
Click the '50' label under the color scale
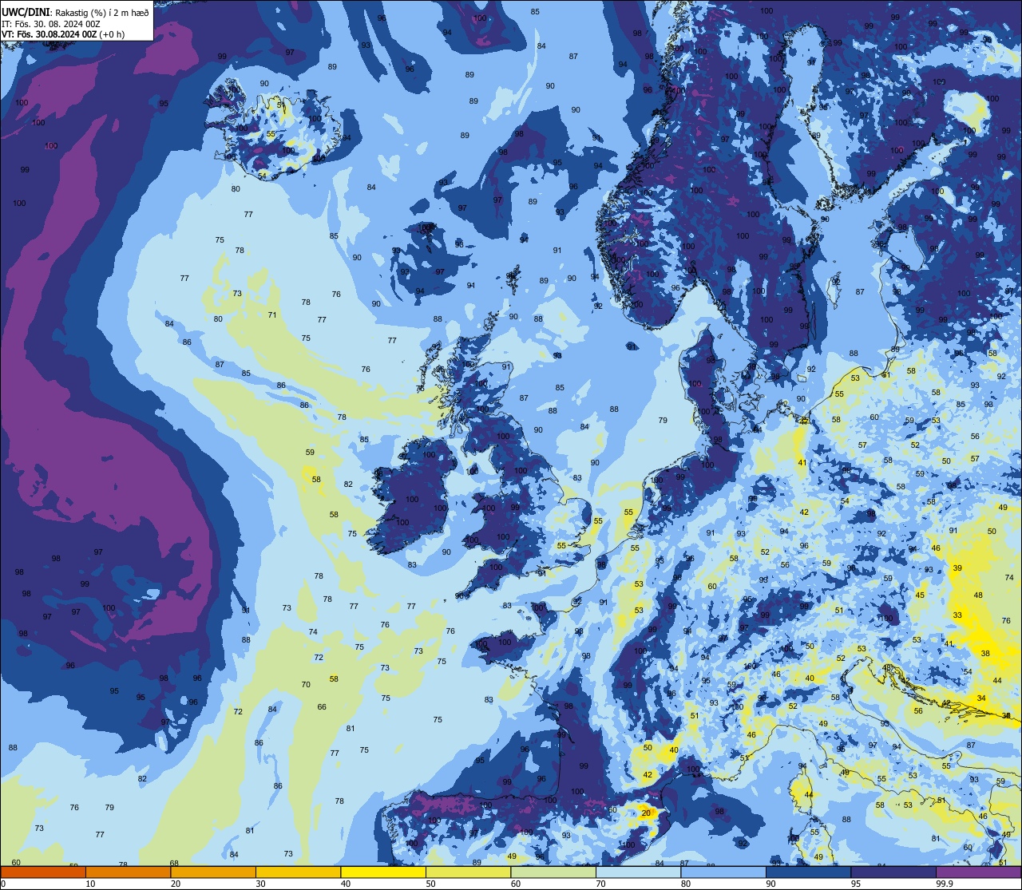coord(430,884)
